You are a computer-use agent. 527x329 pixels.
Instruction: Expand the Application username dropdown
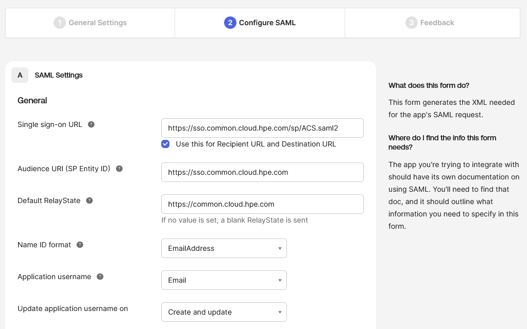coord(224,280)
